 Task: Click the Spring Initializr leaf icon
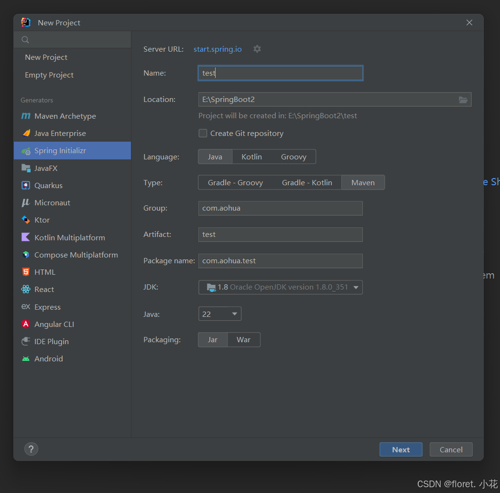coord(26,151)
